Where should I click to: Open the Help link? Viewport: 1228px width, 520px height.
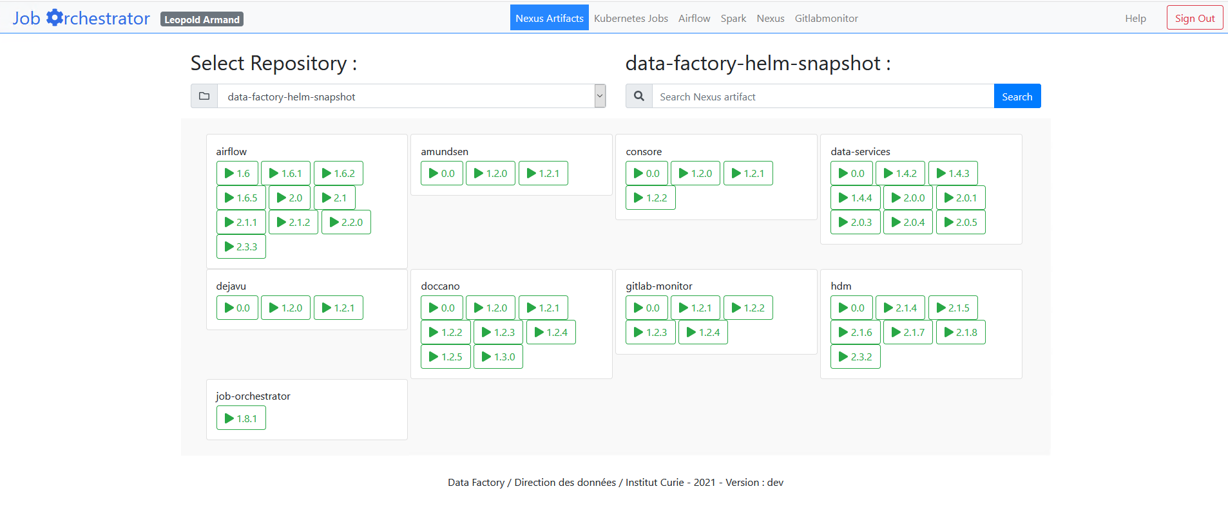tap(1136, 18)
